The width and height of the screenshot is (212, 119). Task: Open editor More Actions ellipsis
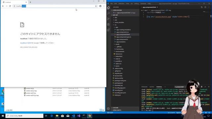click(x=209, y=7)
